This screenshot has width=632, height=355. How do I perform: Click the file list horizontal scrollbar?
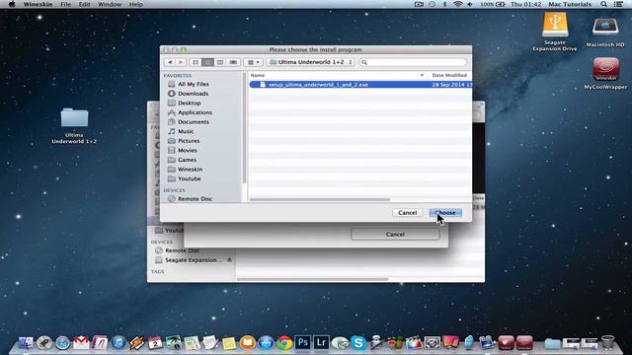point(320,199)
